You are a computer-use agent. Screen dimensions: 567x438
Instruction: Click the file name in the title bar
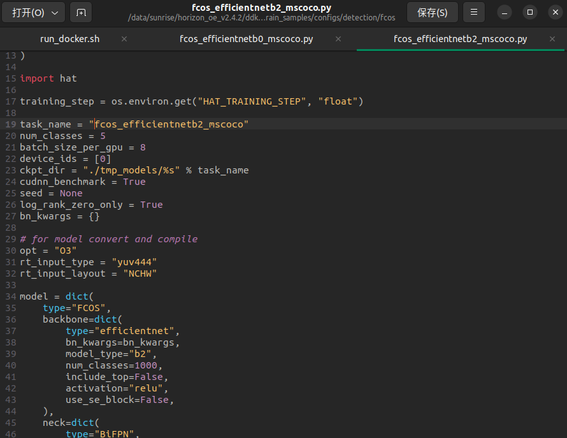[261, 8]
